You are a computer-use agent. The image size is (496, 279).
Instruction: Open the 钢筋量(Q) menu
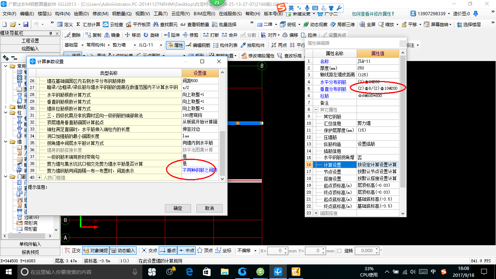tap(122, 14)
